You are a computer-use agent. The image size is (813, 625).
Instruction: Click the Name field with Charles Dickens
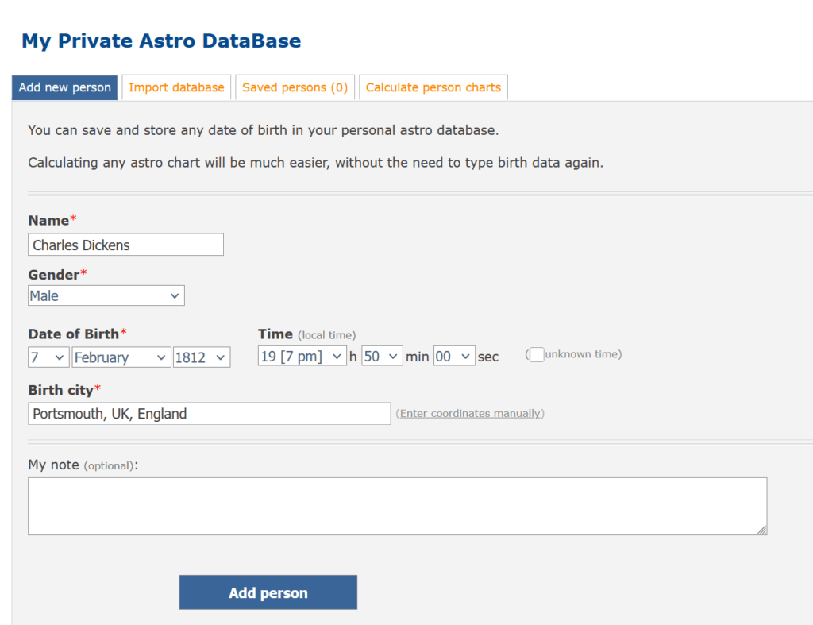125,245
